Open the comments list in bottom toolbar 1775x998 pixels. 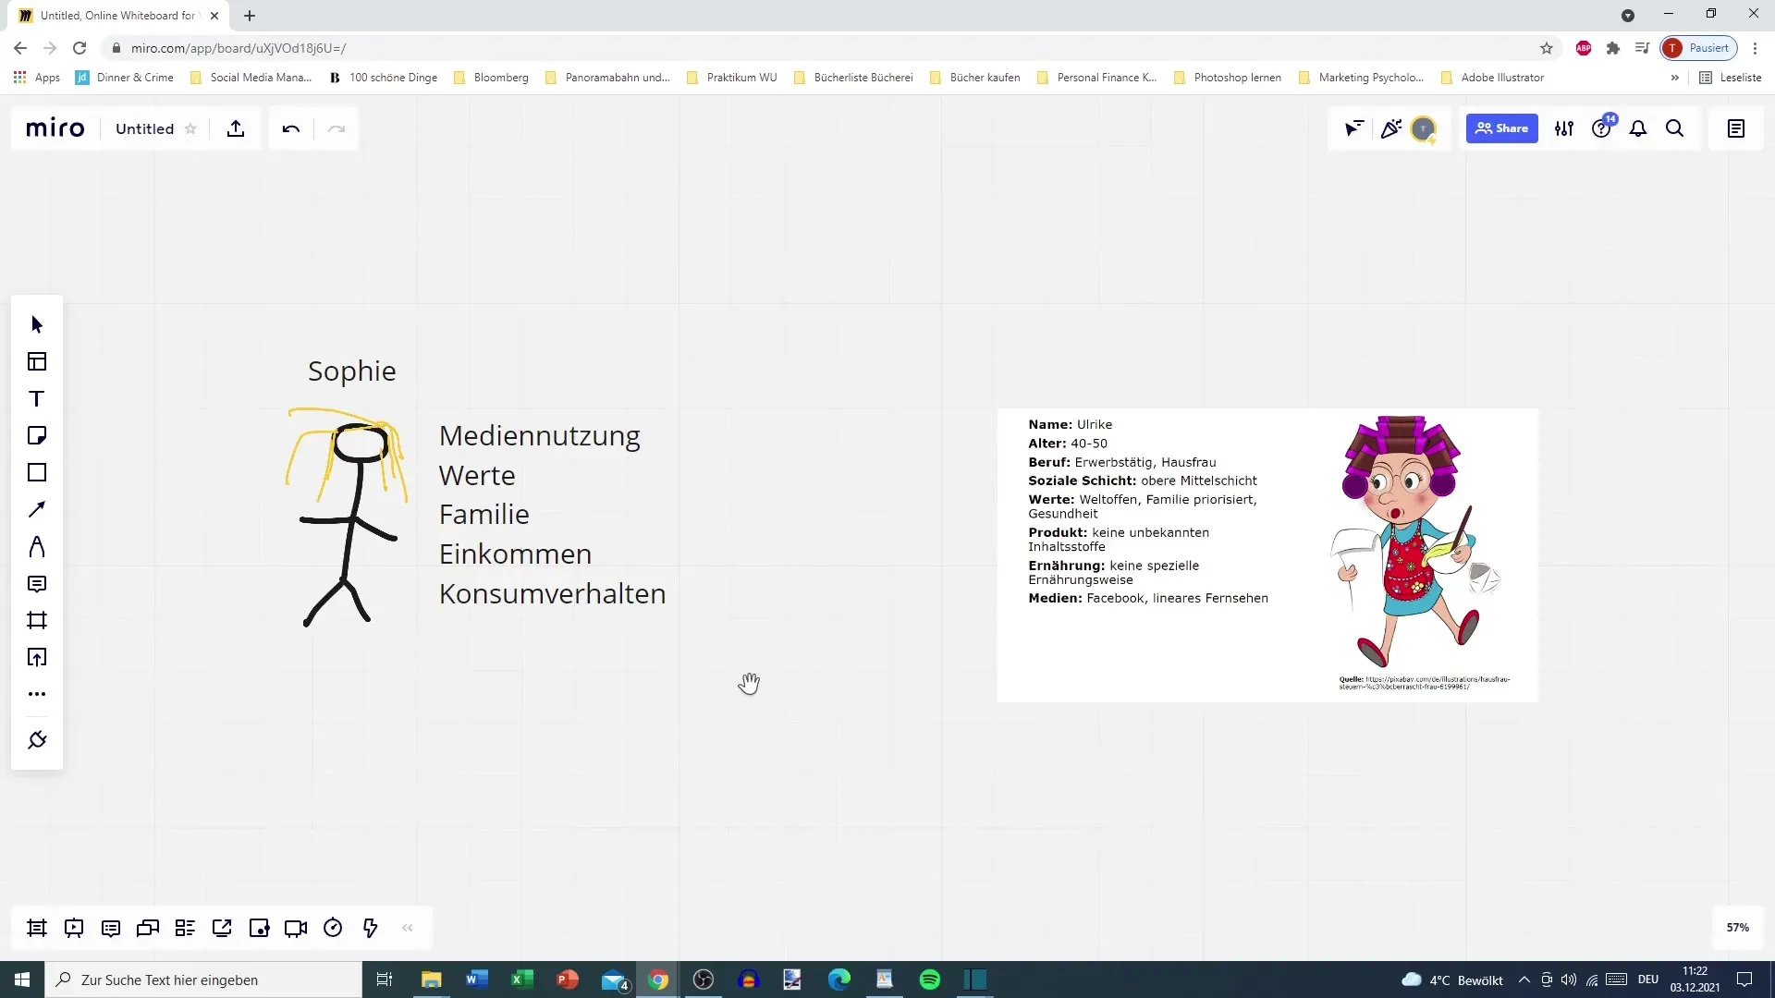click(111, 928)
